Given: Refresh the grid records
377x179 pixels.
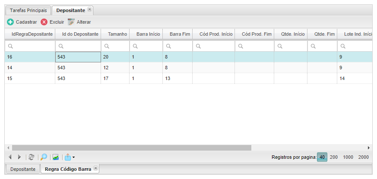Looking at the screenshot, I should pos(31,157).
